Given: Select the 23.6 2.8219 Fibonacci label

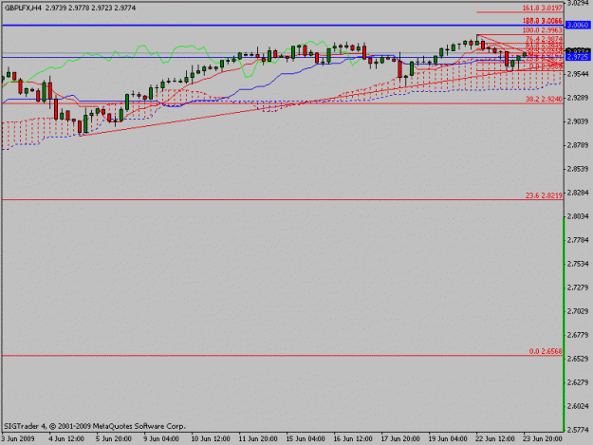Looking at the screenshot, I should coord(544,195).
